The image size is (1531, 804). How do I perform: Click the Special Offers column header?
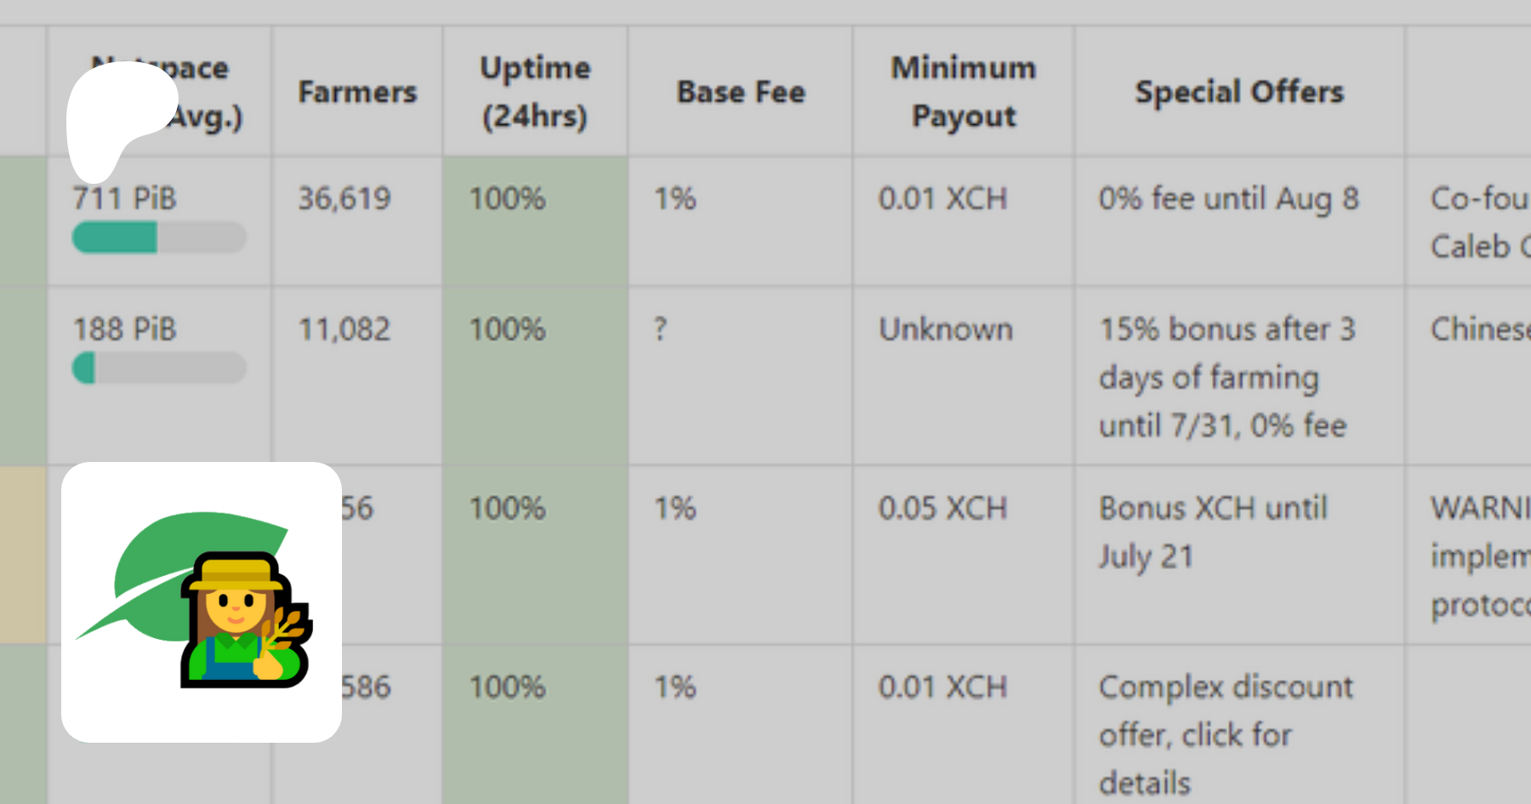(1238, 92)
